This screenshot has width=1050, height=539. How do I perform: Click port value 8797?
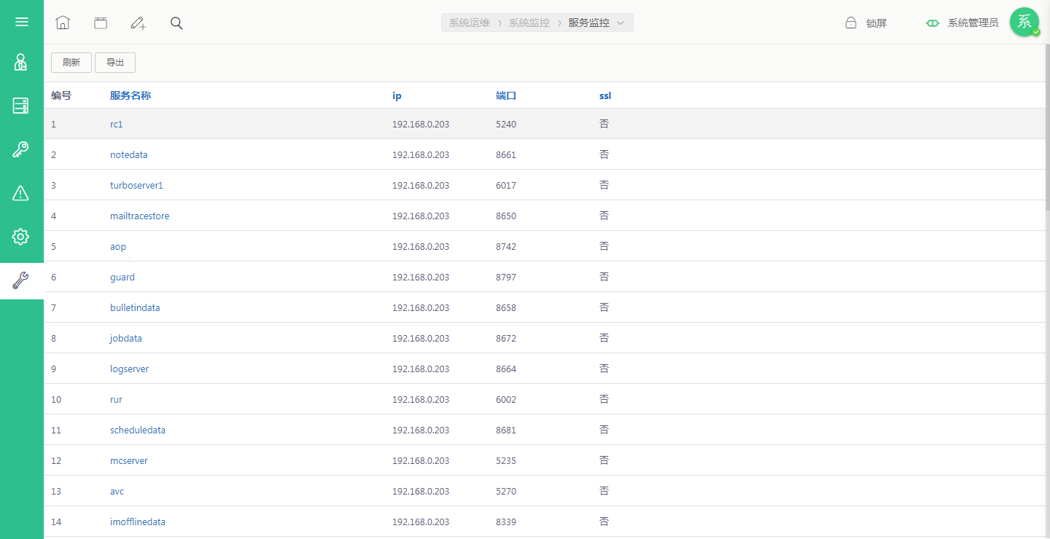coord(506,278)
